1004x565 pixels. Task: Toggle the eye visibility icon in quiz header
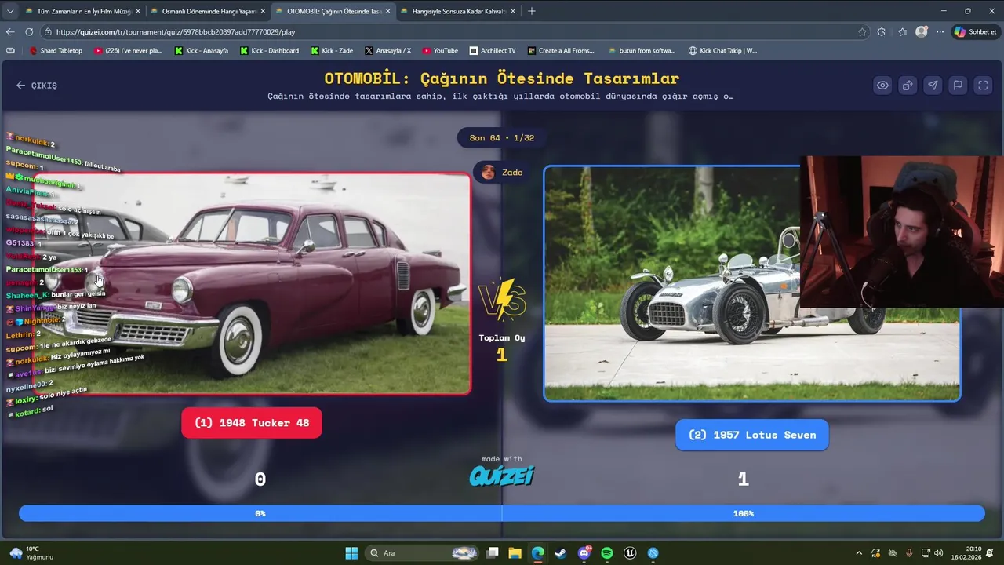pyautogui.click(x=882, y=86)
